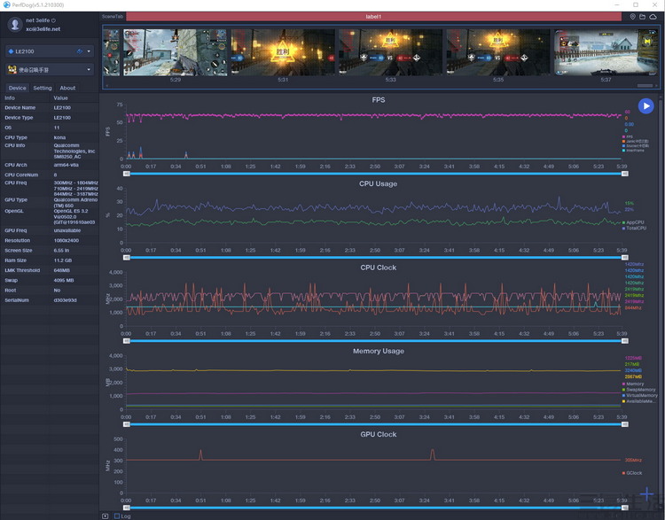Image resolution: width=665 pixels, height=520 pixels.
Task: Toggle the AvailableMe... legend series
Action: (638, 401)
